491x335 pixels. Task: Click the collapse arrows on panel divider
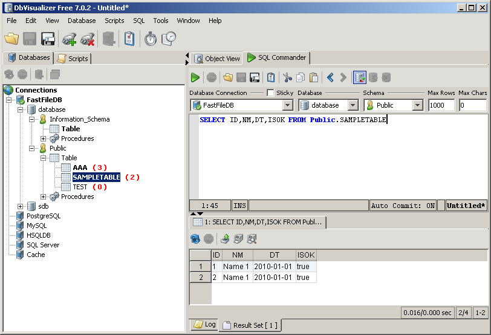click(187, 59)
